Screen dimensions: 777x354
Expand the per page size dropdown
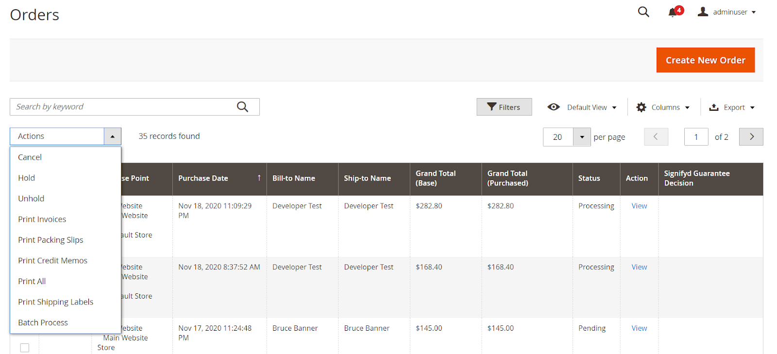coord(582,137)
